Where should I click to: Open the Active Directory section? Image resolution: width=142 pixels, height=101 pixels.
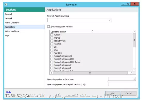[25, 23]
